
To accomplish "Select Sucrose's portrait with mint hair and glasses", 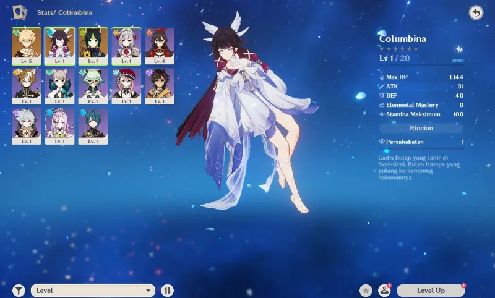I will coord(93,87).
